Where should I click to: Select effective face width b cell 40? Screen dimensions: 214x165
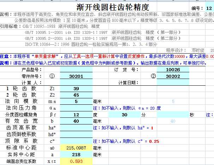(x=76, y=121)
